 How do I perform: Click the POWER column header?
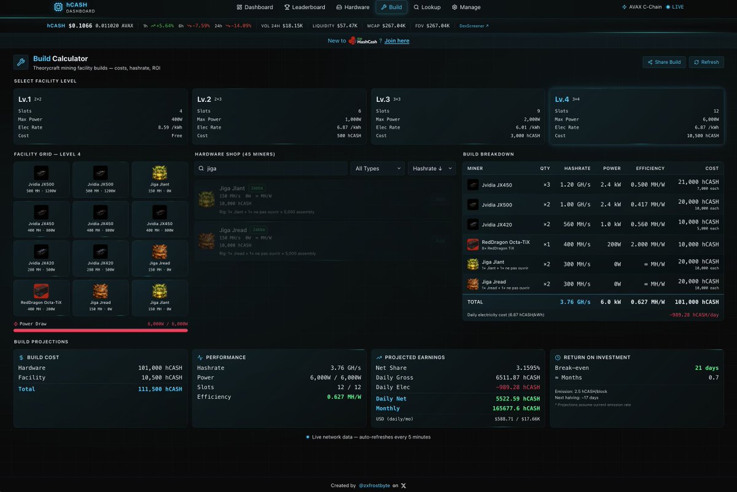(x=612, y=168)
